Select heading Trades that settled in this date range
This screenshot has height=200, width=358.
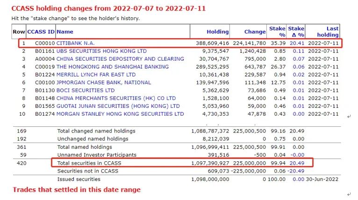point(77,190)
